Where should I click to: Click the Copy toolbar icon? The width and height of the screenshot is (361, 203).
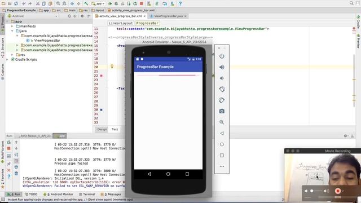44,3
